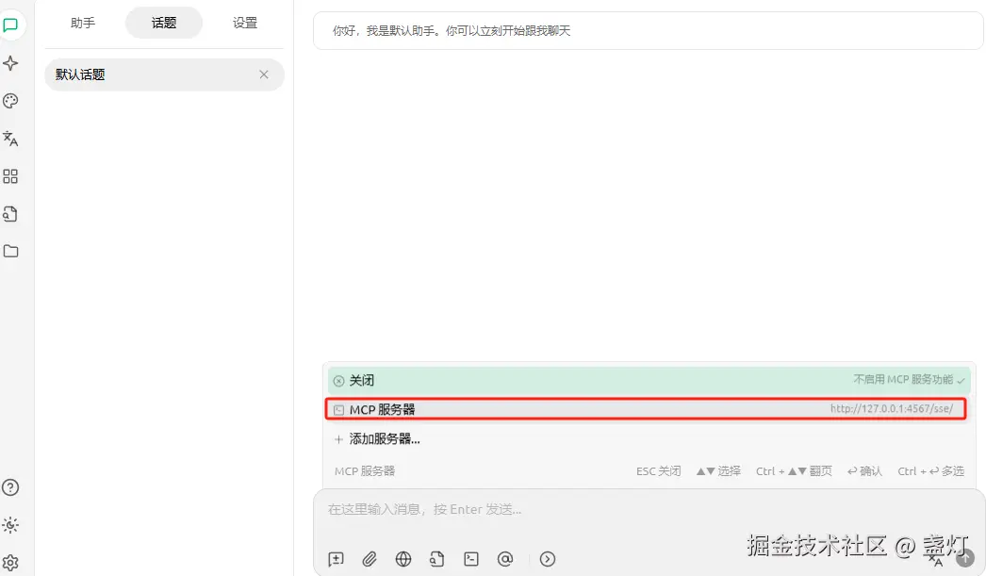Screen dimensions: 986x576
Task: Remove the 默认话题 topic with X
Action: 264,74
